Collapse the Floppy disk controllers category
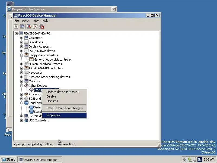 point(21,55)
